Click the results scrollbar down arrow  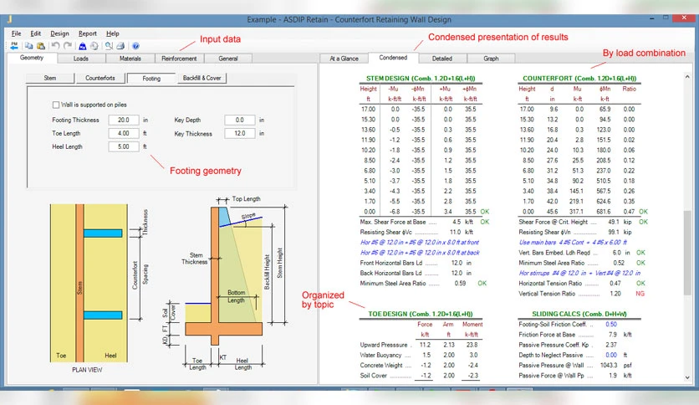(687, 377)
